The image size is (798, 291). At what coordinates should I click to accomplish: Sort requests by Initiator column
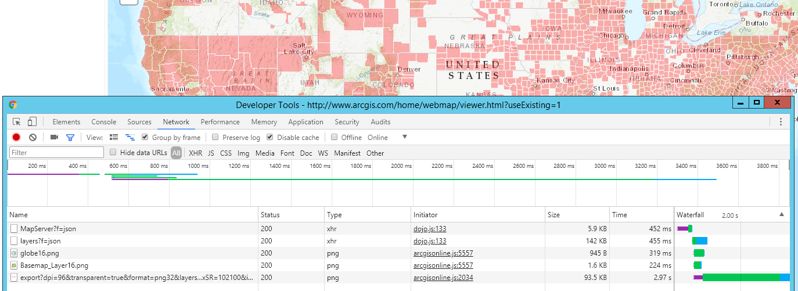tap(477, 215)
